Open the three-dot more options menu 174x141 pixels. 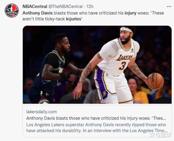coord(169,7)
